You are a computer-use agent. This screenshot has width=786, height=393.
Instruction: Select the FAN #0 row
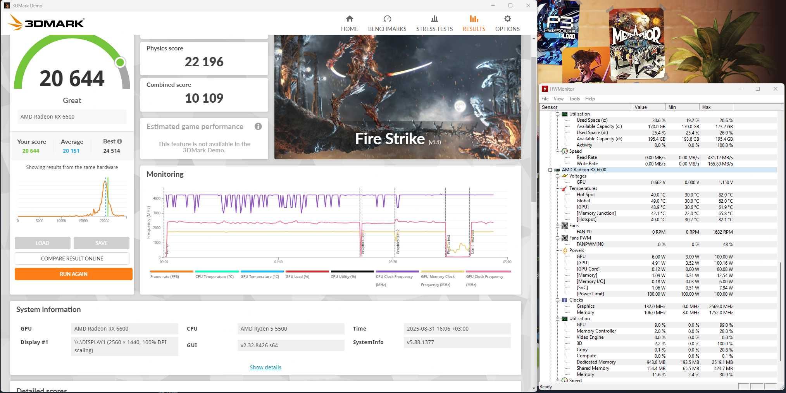658,232
